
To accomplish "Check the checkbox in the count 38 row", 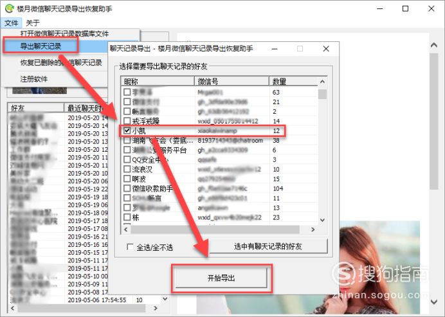I will (127, 140).
